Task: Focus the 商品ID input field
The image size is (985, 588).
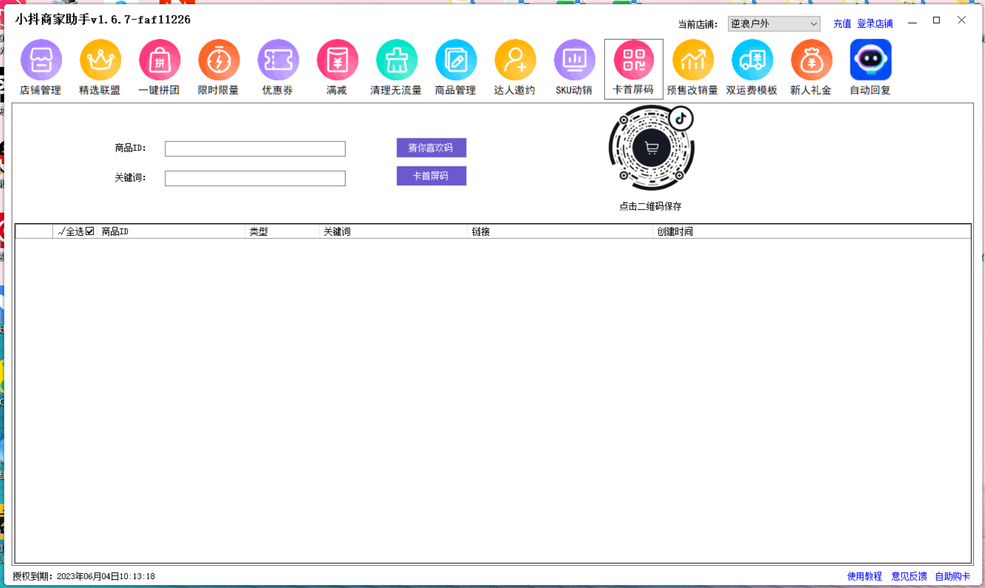Action: (x=255, y=149)
